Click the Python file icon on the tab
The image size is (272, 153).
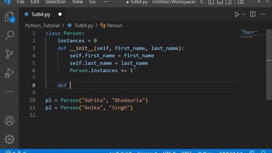click(26, 14)
